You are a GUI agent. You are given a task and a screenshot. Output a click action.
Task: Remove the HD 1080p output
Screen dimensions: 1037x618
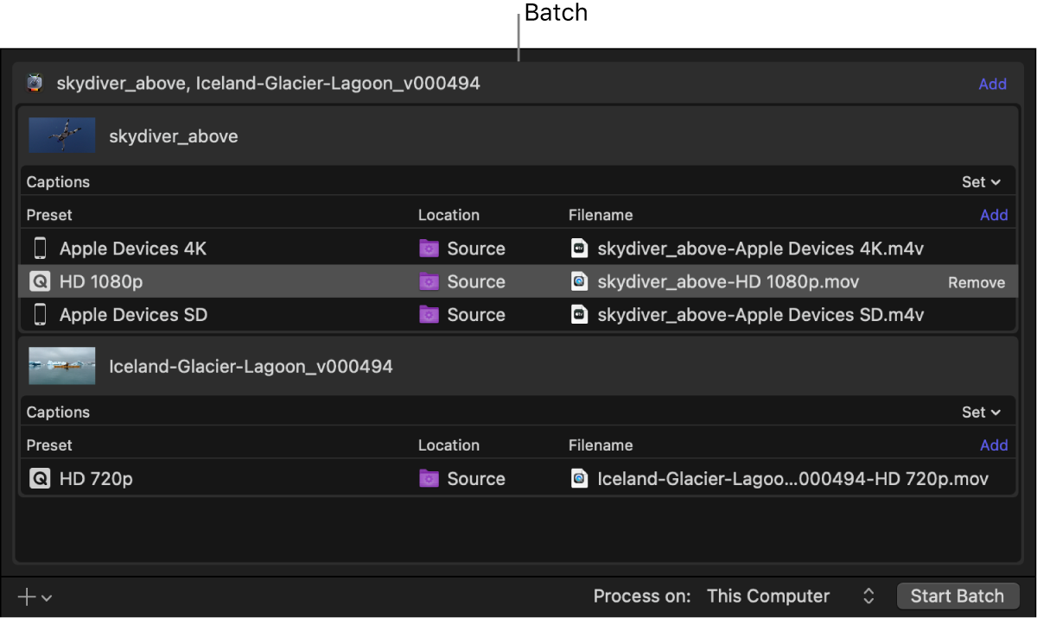[977, 281]
